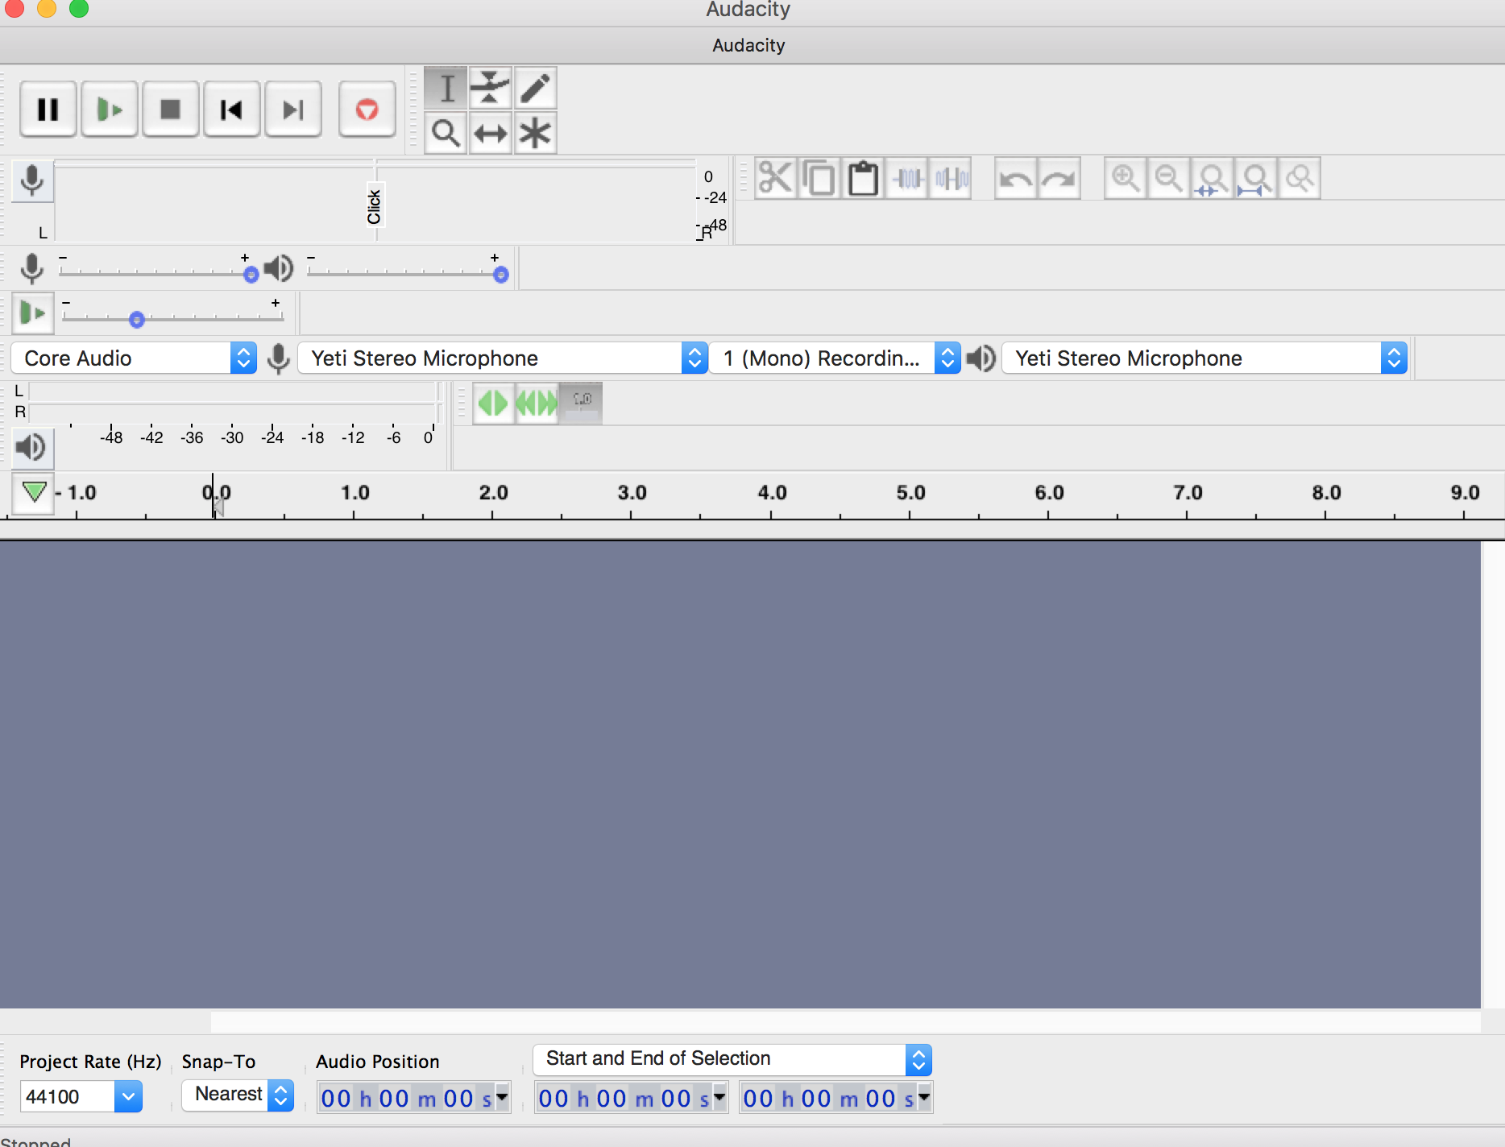
Task: Click the Trim audio icon
Action: (907, 178)
